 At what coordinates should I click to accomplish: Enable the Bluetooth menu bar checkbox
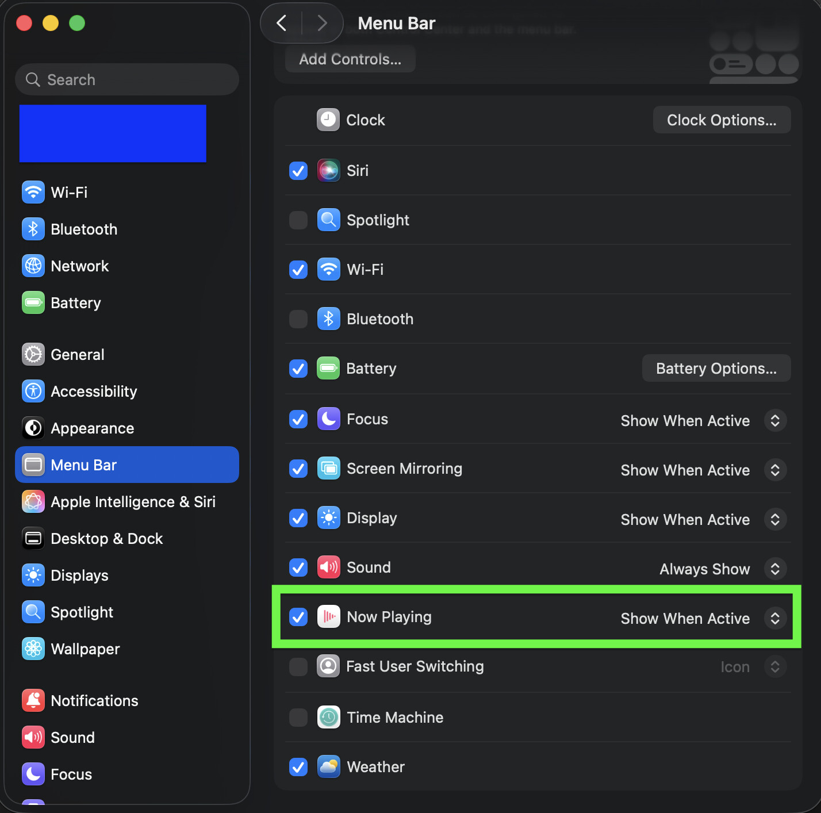click(298, 319)
